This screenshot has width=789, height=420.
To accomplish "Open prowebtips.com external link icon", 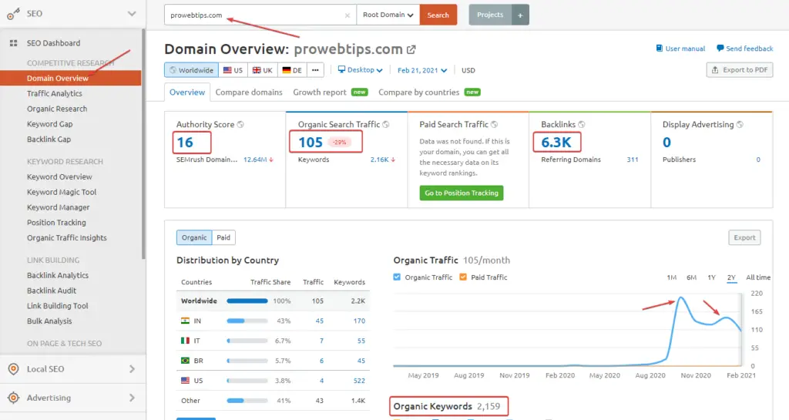I will [411, 49].
